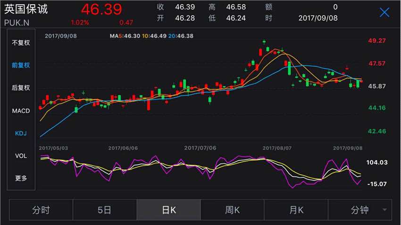Select 后复权 adjustment mode
Screen dimensions: 401x225
click(x=21, y=88)
